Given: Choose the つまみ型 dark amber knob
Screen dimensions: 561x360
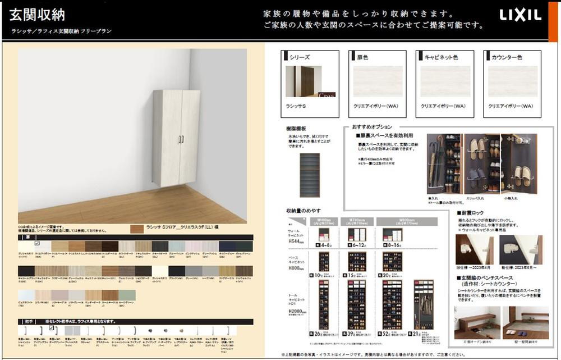Looking at the screenshot, I should pos(165,330).
